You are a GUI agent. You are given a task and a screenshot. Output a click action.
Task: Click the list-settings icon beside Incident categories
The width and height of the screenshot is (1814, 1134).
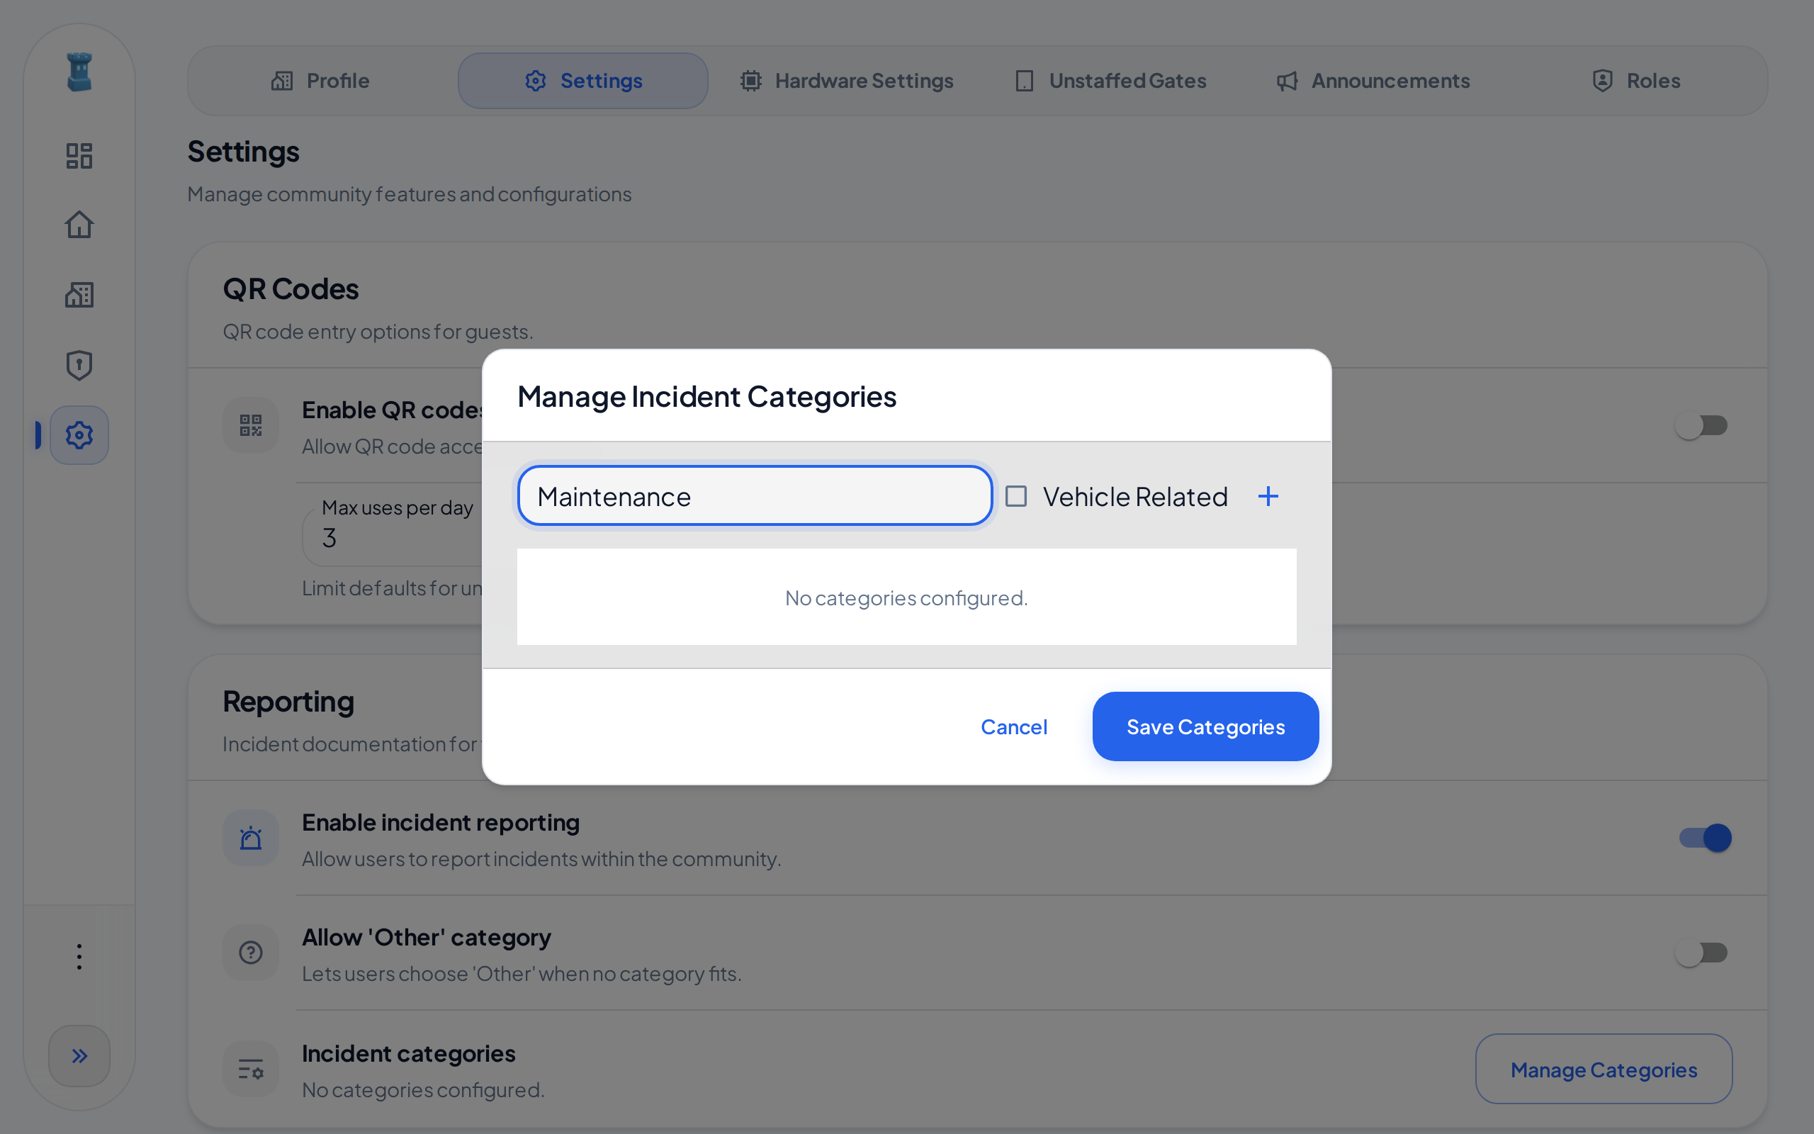(250, 1069)
